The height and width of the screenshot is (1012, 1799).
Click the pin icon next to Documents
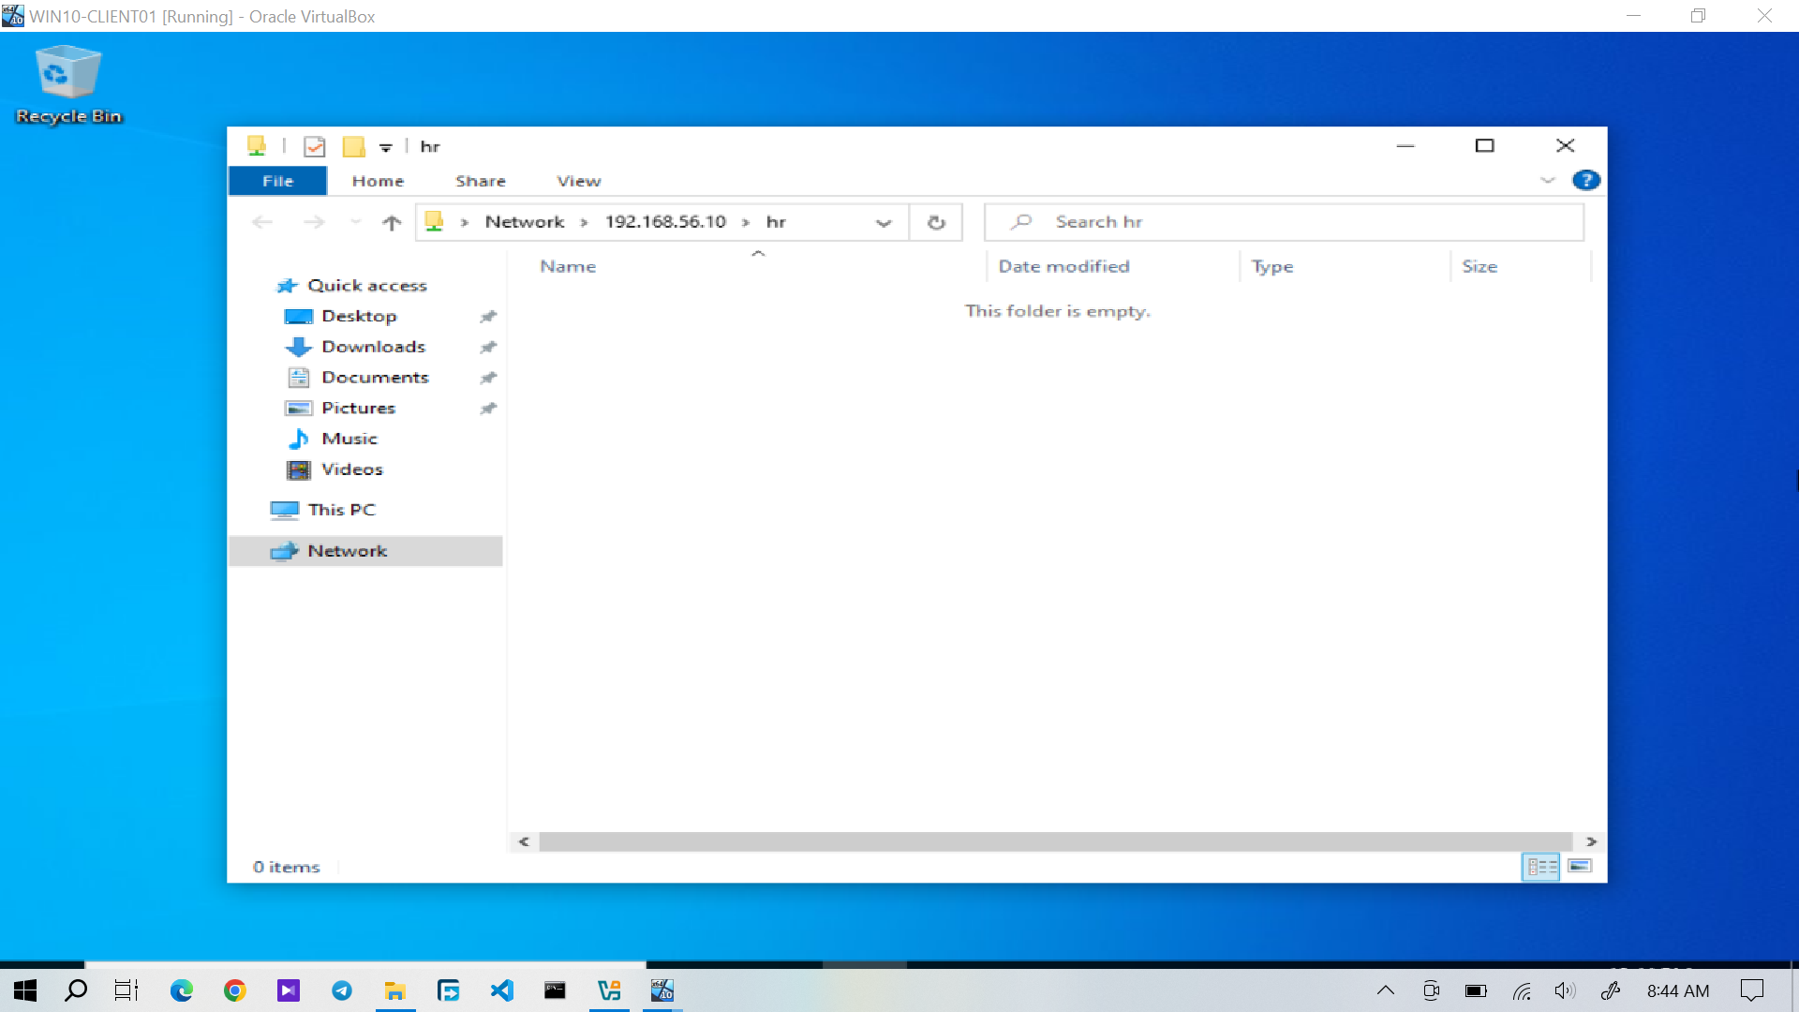click(x=488, y=379)
